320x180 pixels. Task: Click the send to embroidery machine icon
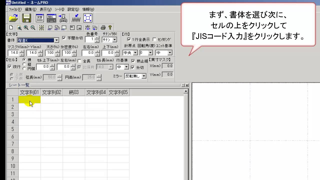(63, 18)
